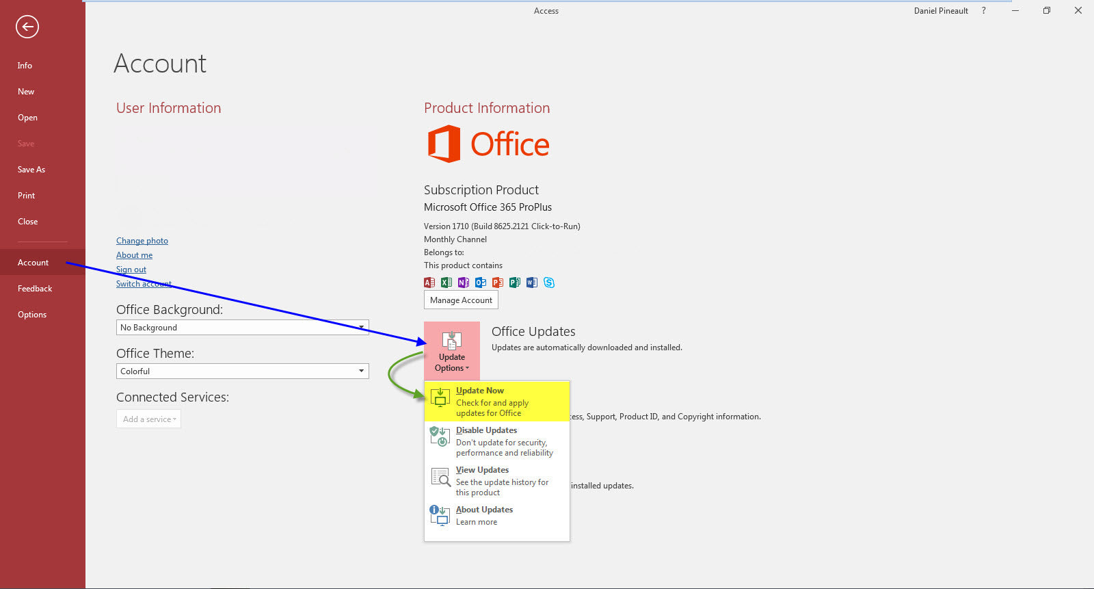Click the Skype for Business icon
Image resolution: width=1094 pixels, height=589 pixels.
pos(549,283)
